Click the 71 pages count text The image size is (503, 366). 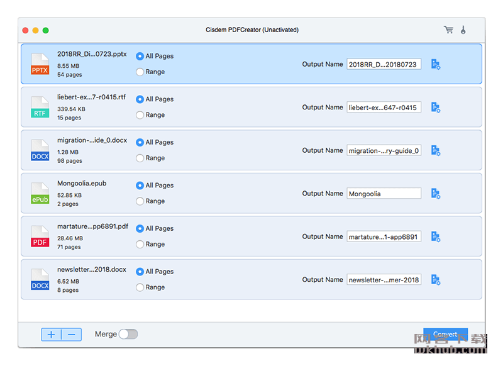pos(69,247)
